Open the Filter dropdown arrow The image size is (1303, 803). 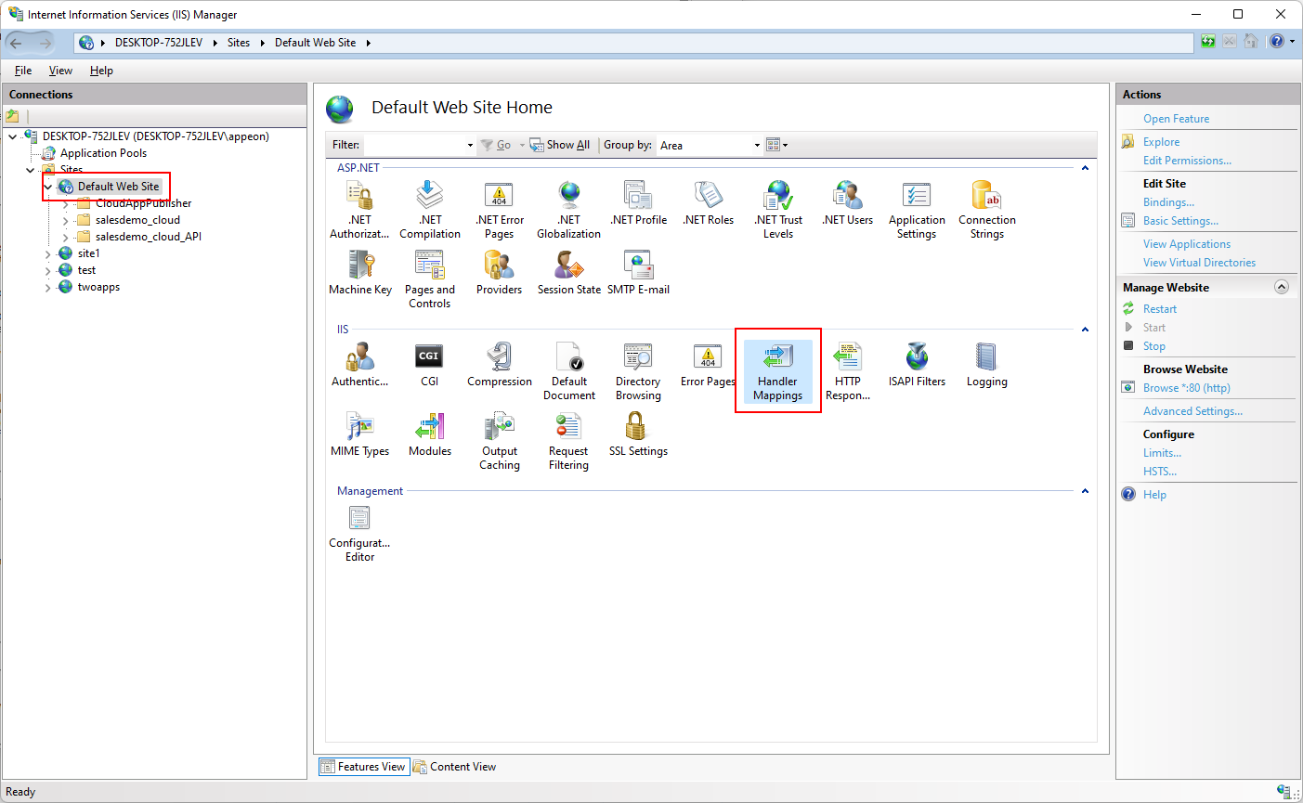[470, 145]
